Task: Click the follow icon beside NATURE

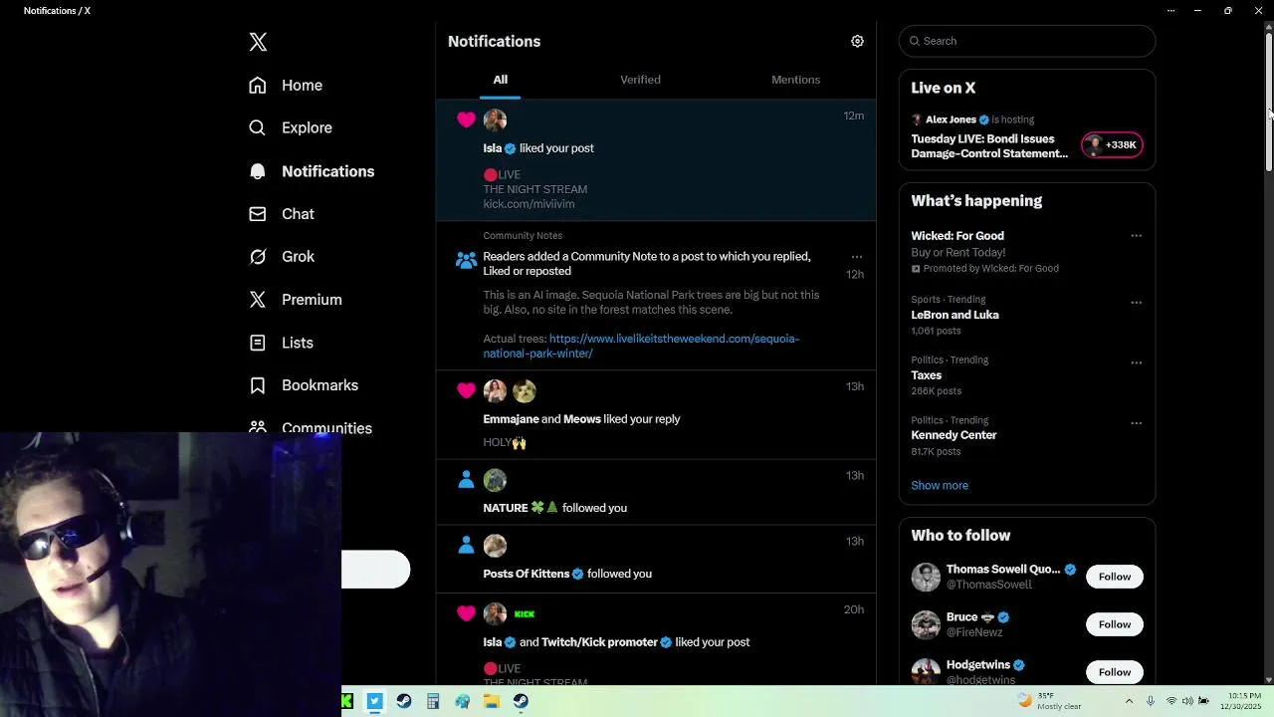Action: (x=466, y=480)
